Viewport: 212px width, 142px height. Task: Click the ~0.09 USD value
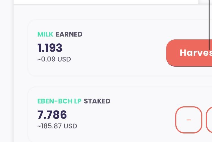tap(54, 59)
